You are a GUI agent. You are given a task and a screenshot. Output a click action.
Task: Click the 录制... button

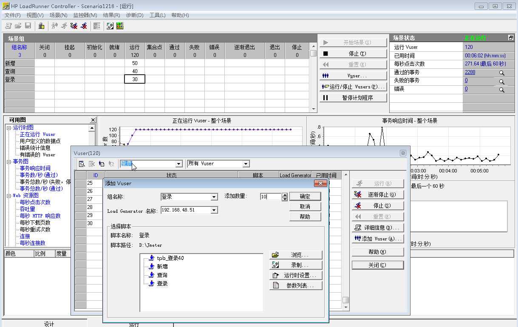(x=296, y=265)
